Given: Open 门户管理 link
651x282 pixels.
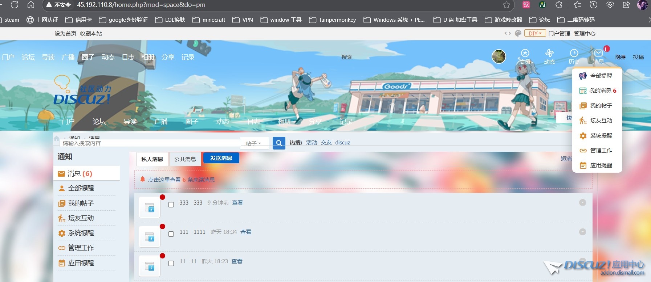Looking at the screenshot, I should (559, 33).
